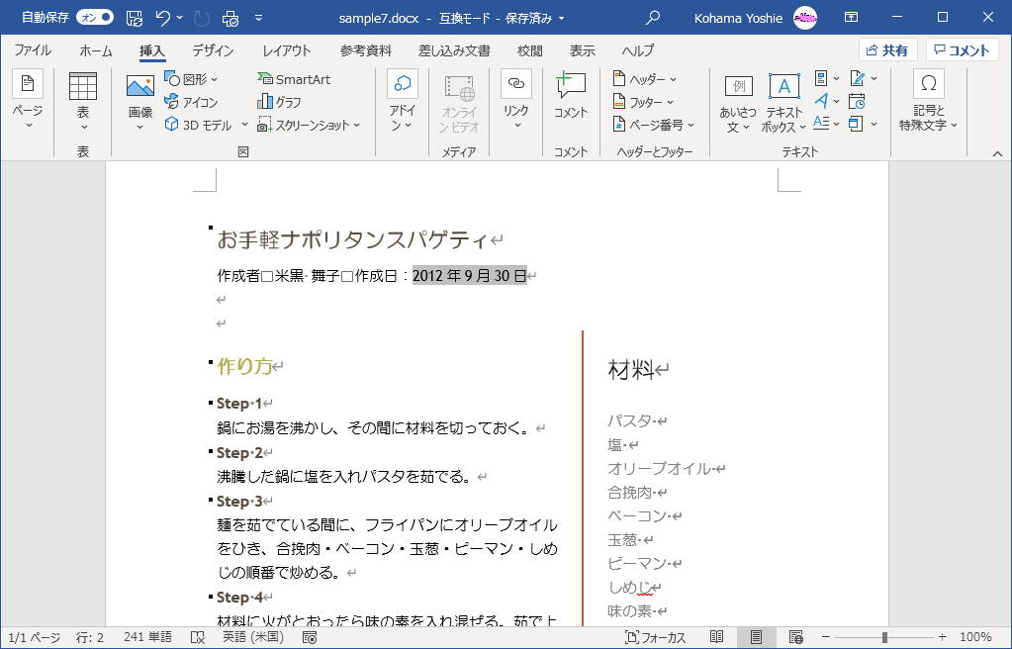Click the 作り方 heading in document
This screenshot has height=649, width=1012.
click(243, 366)
